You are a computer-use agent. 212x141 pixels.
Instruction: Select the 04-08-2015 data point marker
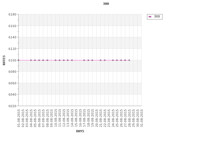pos(31,60)
